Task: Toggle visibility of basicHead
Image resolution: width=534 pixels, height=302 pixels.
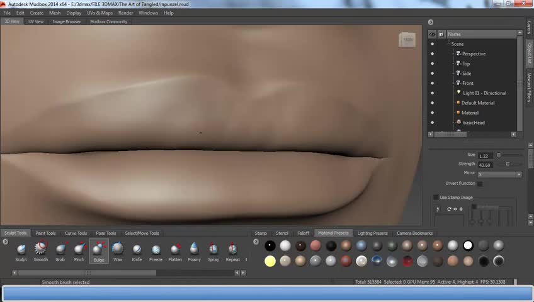Action: point(432,123)
